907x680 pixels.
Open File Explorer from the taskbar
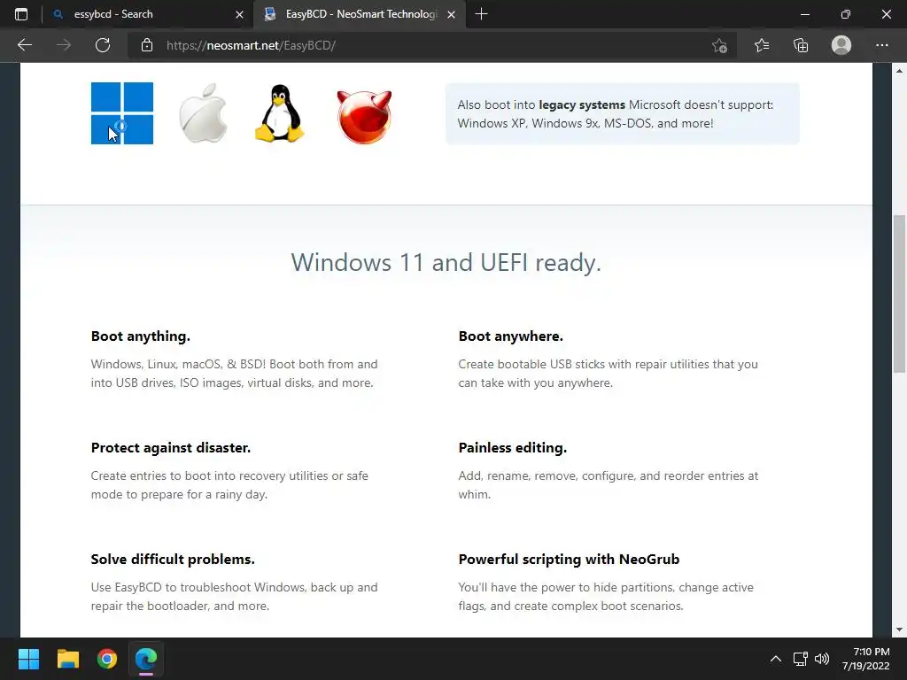tap(67, 659)
